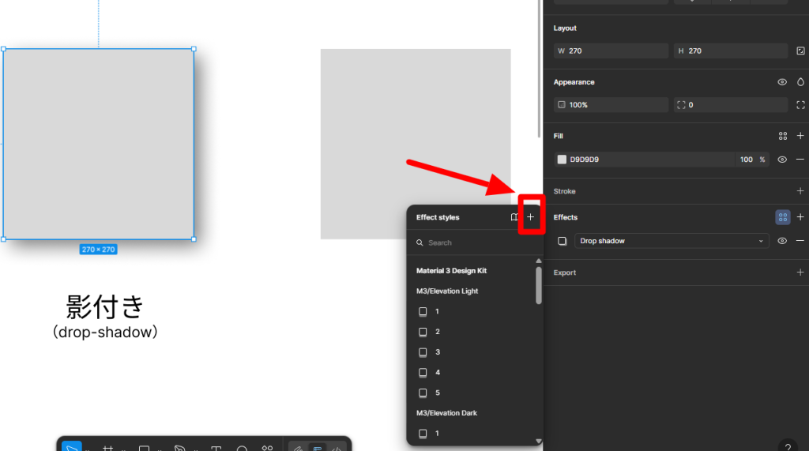Screen dimensions: 809x451
Task: Toggle layer visibility eye in Appearance section
Action: 782,82
